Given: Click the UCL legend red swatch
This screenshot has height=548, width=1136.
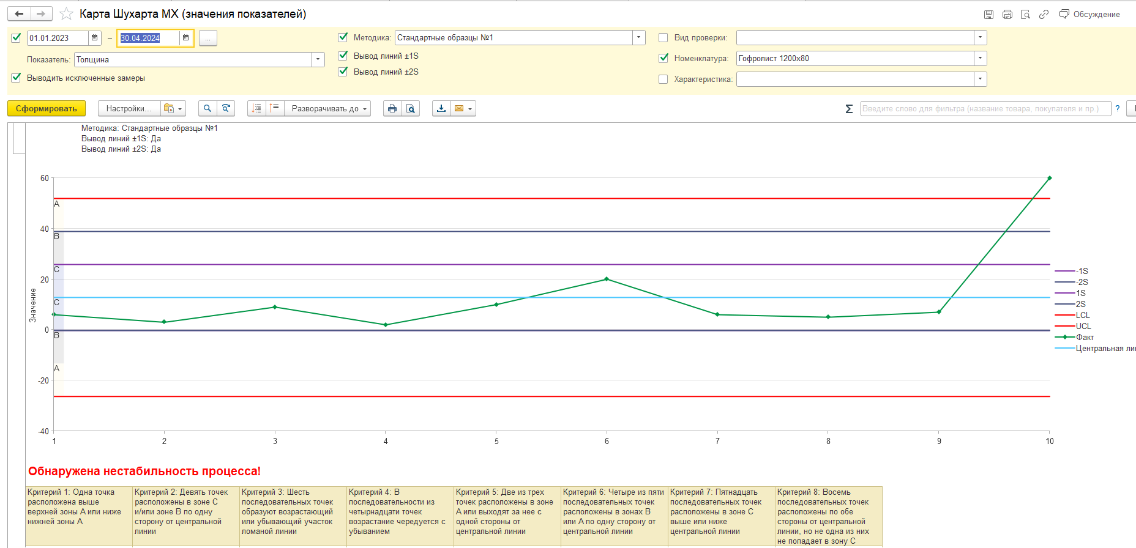Looking at the screenshot, I should click(1065, 326).
